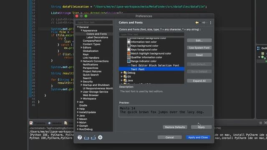Click the Expand All button
This screenshot has height=150, width=267.
[199, 81]
